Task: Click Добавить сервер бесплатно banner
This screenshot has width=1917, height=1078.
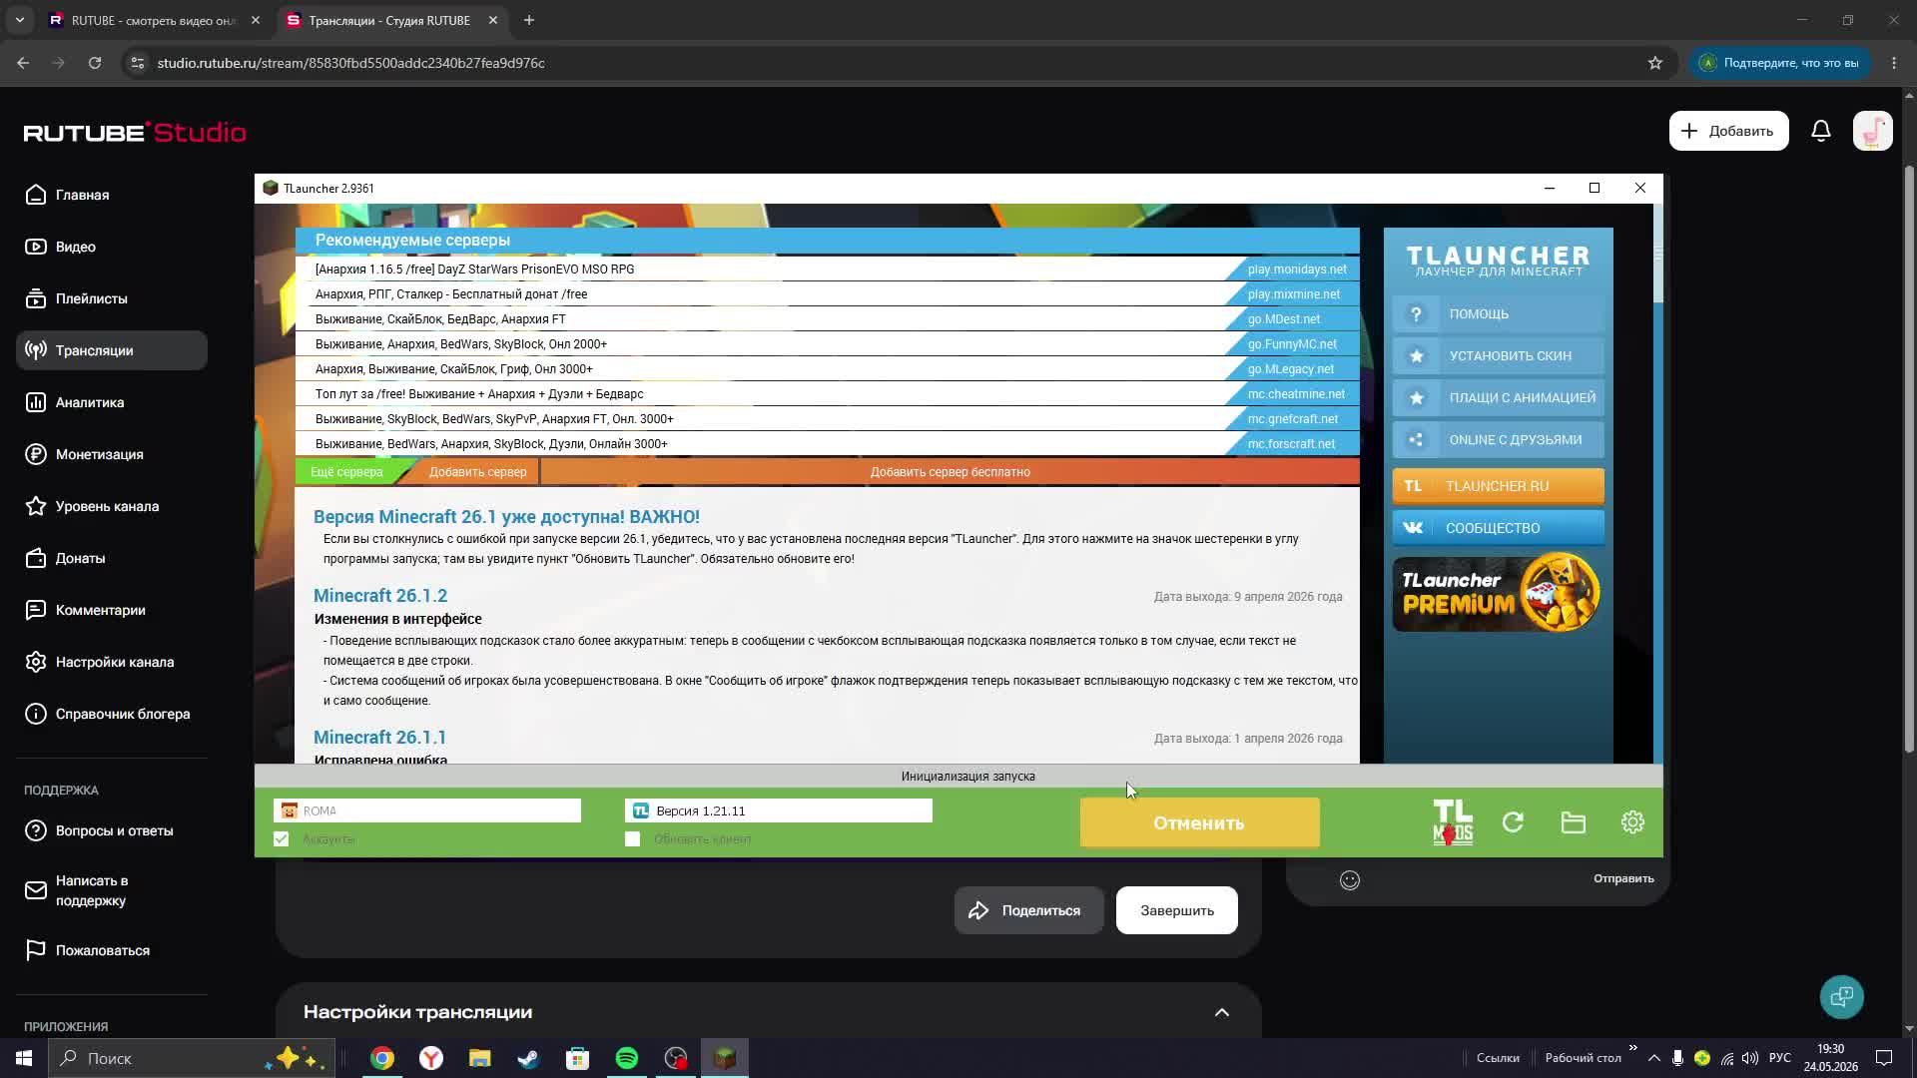Action: coord(950,472)
